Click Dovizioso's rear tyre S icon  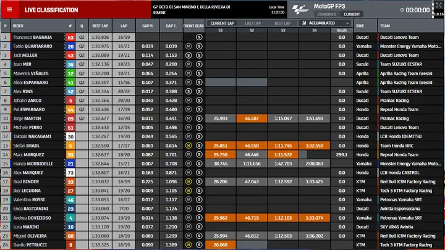pos(199,218)
